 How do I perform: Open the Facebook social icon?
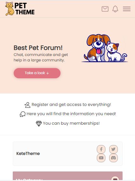[x=101, y=149]
